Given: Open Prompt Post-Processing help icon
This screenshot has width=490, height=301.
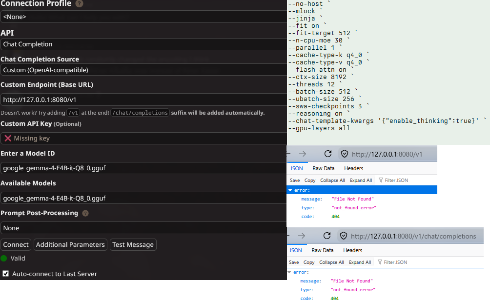Looking at the screenshot, I should coord(85,213).
